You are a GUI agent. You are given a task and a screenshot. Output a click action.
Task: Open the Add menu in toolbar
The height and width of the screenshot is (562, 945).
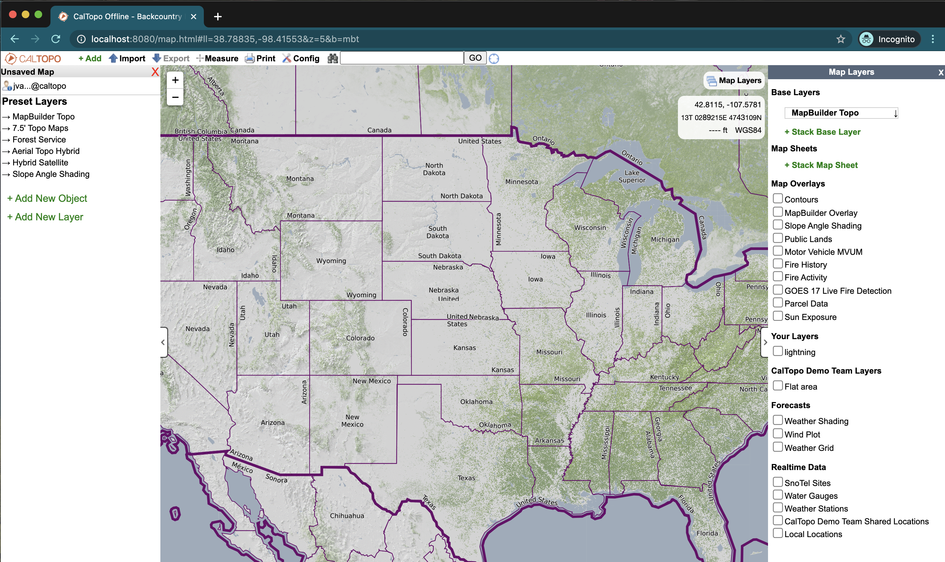pyautogui.click(x=90, y=58)
